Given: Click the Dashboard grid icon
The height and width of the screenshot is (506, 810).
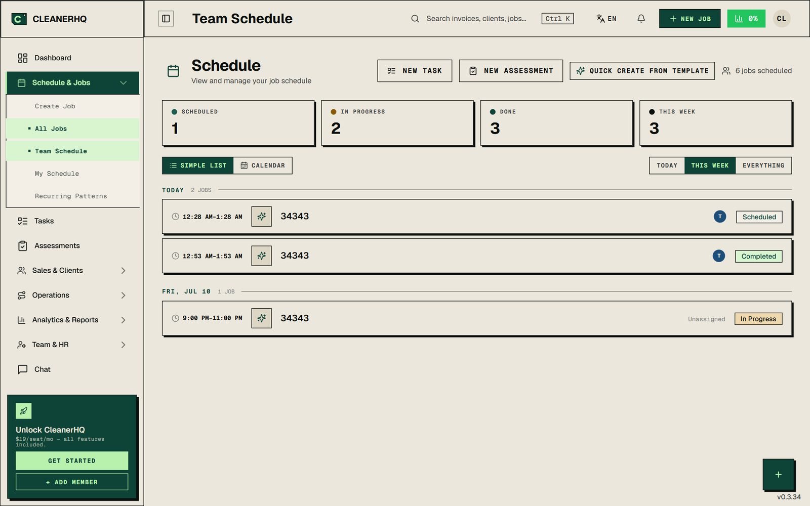Looking at the screenshot, I should 22,58.
